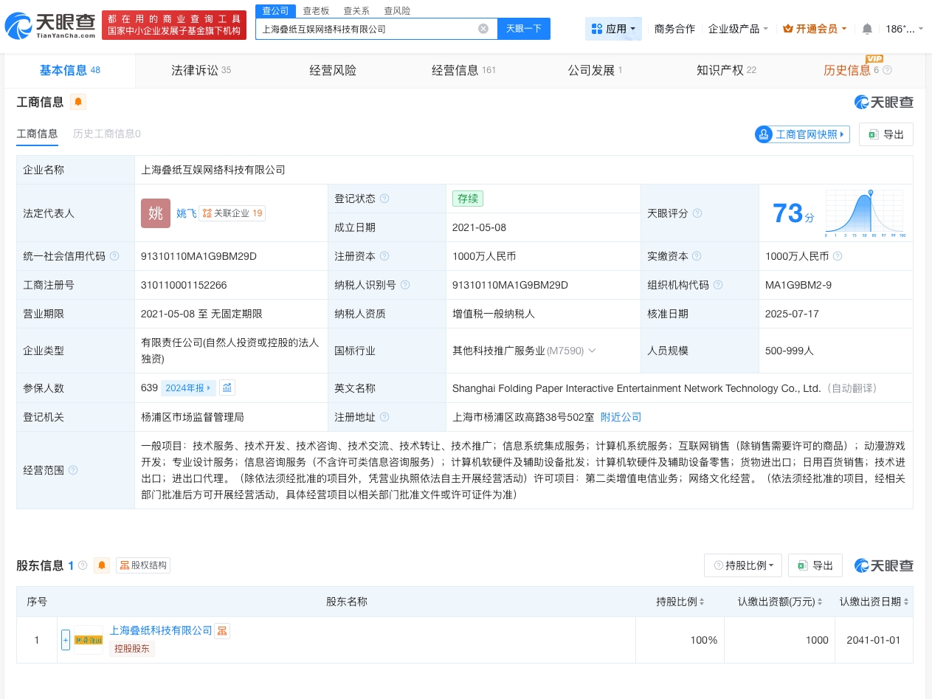Open the 企业级产品 dropdown
This screenshot has width=932, height=699.
point(738,29)
